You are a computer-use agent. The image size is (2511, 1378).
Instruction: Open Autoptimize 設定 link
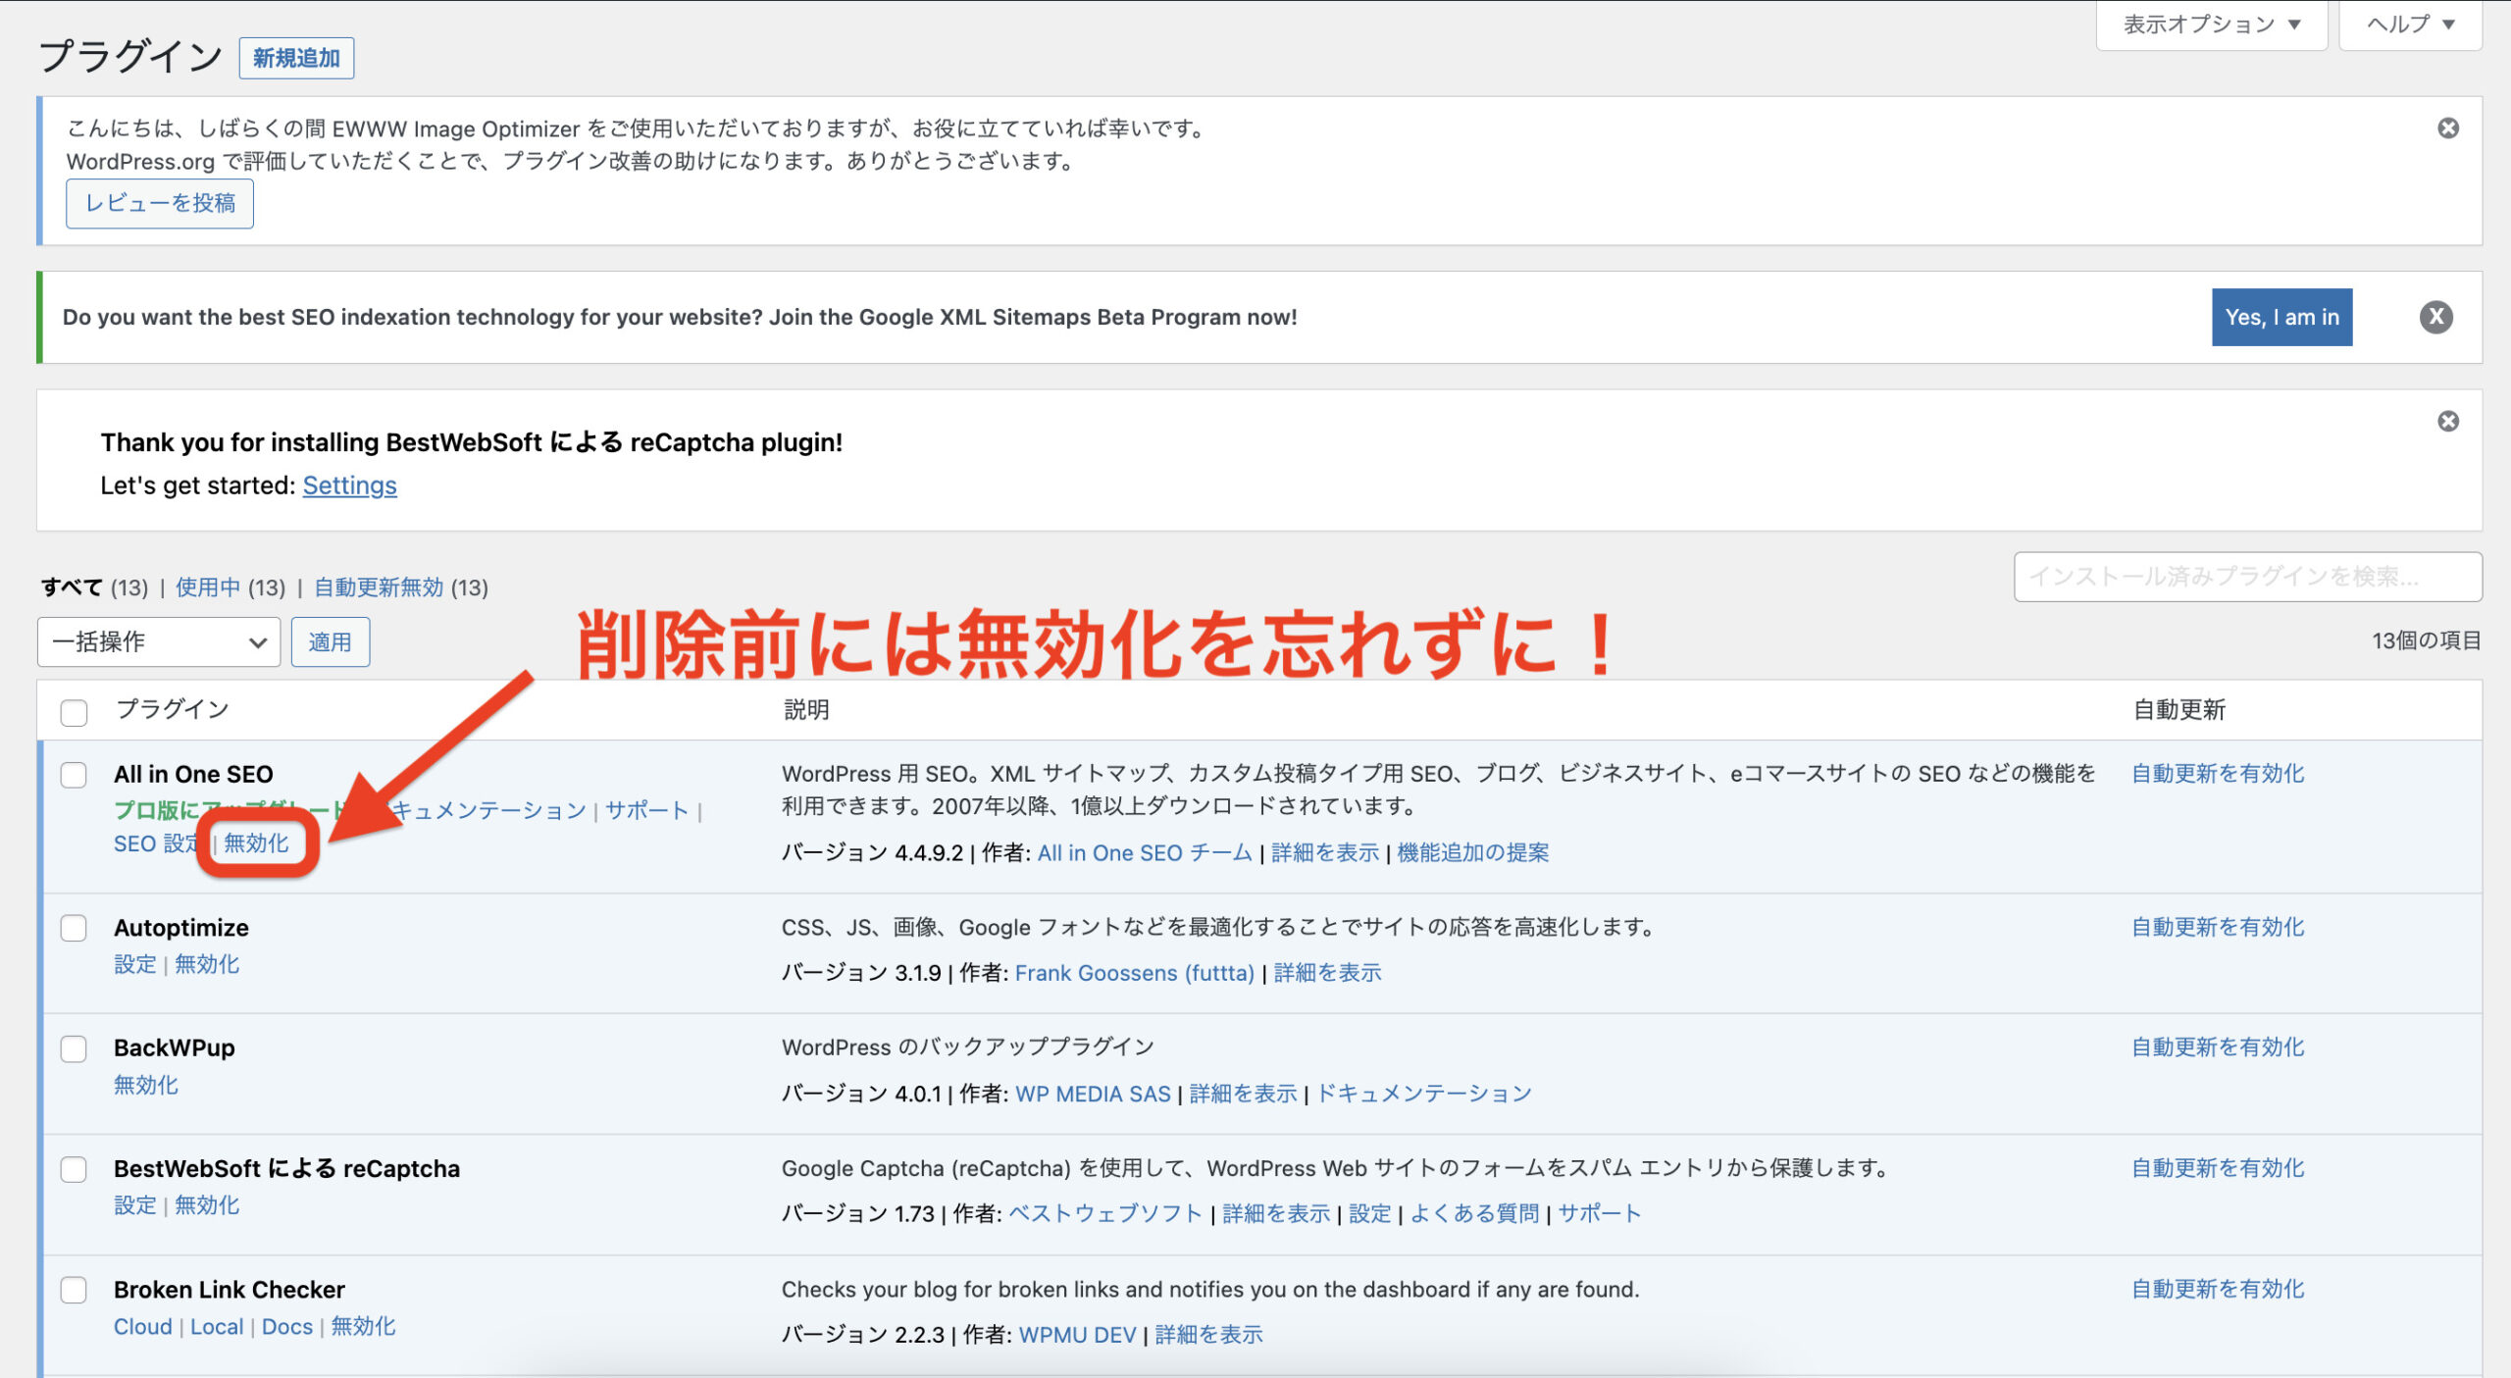tap(135, 964)
